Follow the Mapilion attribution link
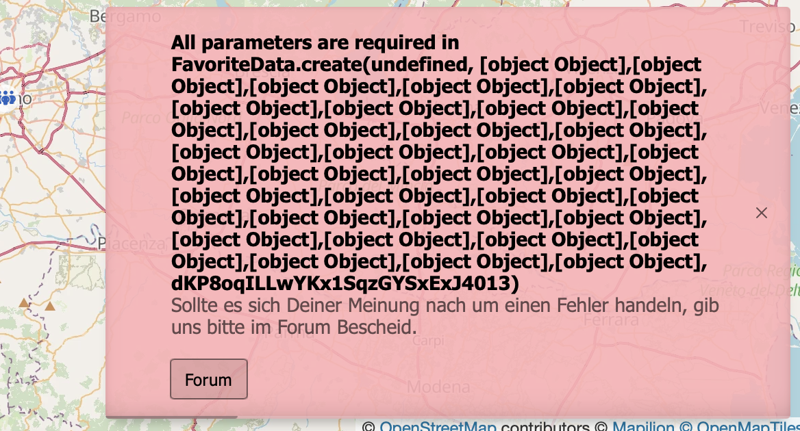This screenshot has height=431, width=800. (643, 427)
